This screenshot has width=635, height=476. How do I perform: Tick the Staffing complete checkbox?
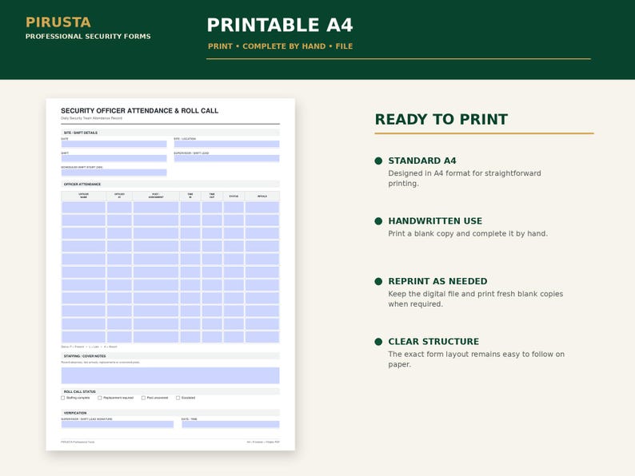(x=62, y=398)
